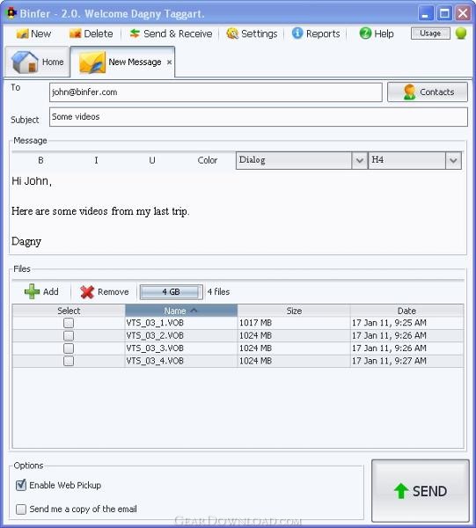Screen dimensions: 476x528
Task: Toggle underline with the U button
Action: tap(152, 160)
